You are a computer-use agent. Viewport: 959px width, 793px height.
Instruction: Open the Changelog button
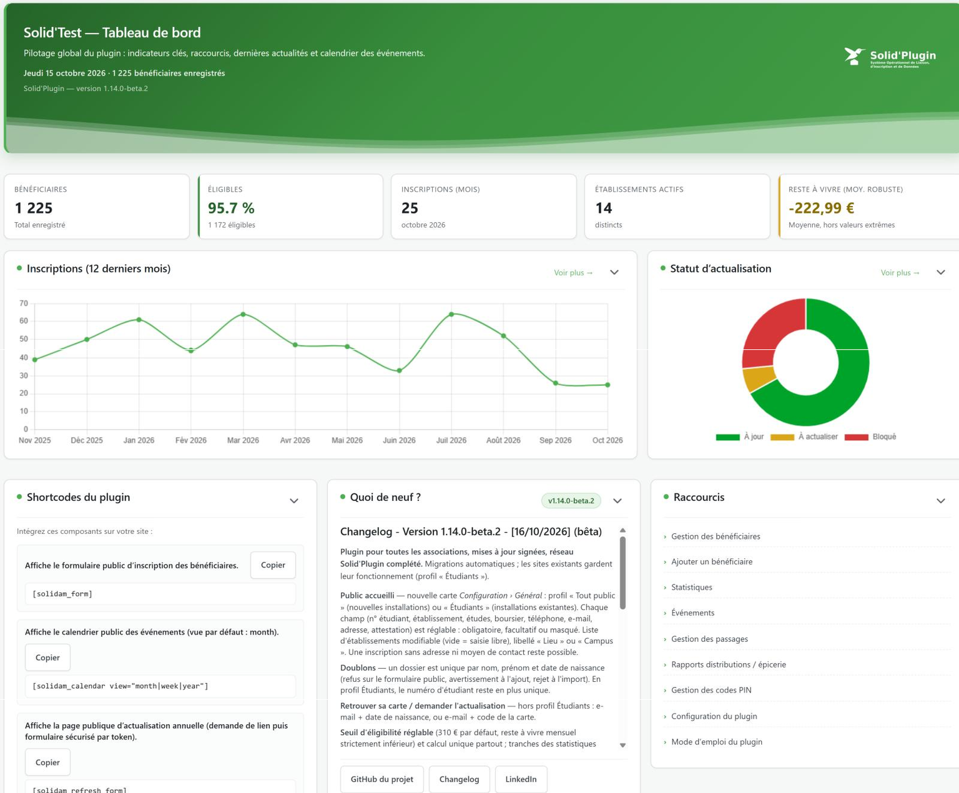tap(459, 779)
